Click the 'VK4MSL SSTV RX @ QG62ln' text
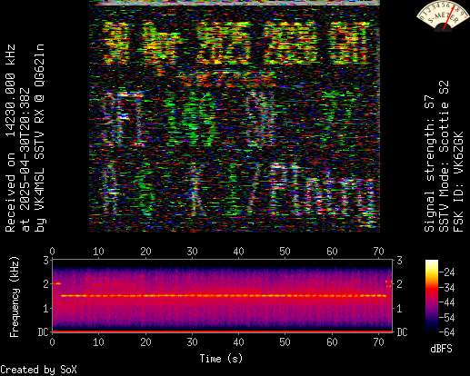Screen dimensions: 470x376 click(x=40, y=138)
